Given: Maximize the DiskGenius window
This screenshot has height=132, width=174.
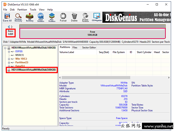Looking at the screenshot, I should coord(157,5).
